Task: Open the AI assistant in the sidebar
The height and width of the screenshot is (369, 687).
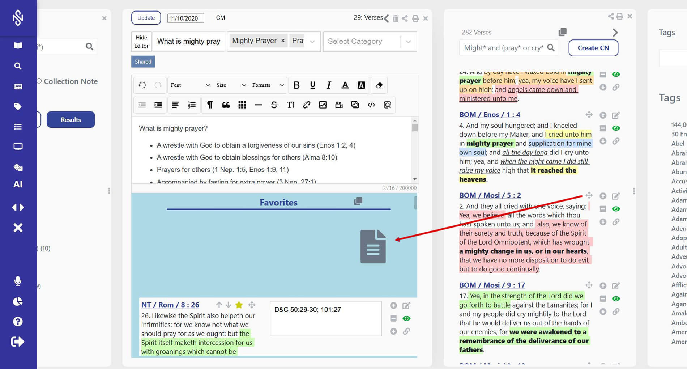Action: click(x=18, y=184)
